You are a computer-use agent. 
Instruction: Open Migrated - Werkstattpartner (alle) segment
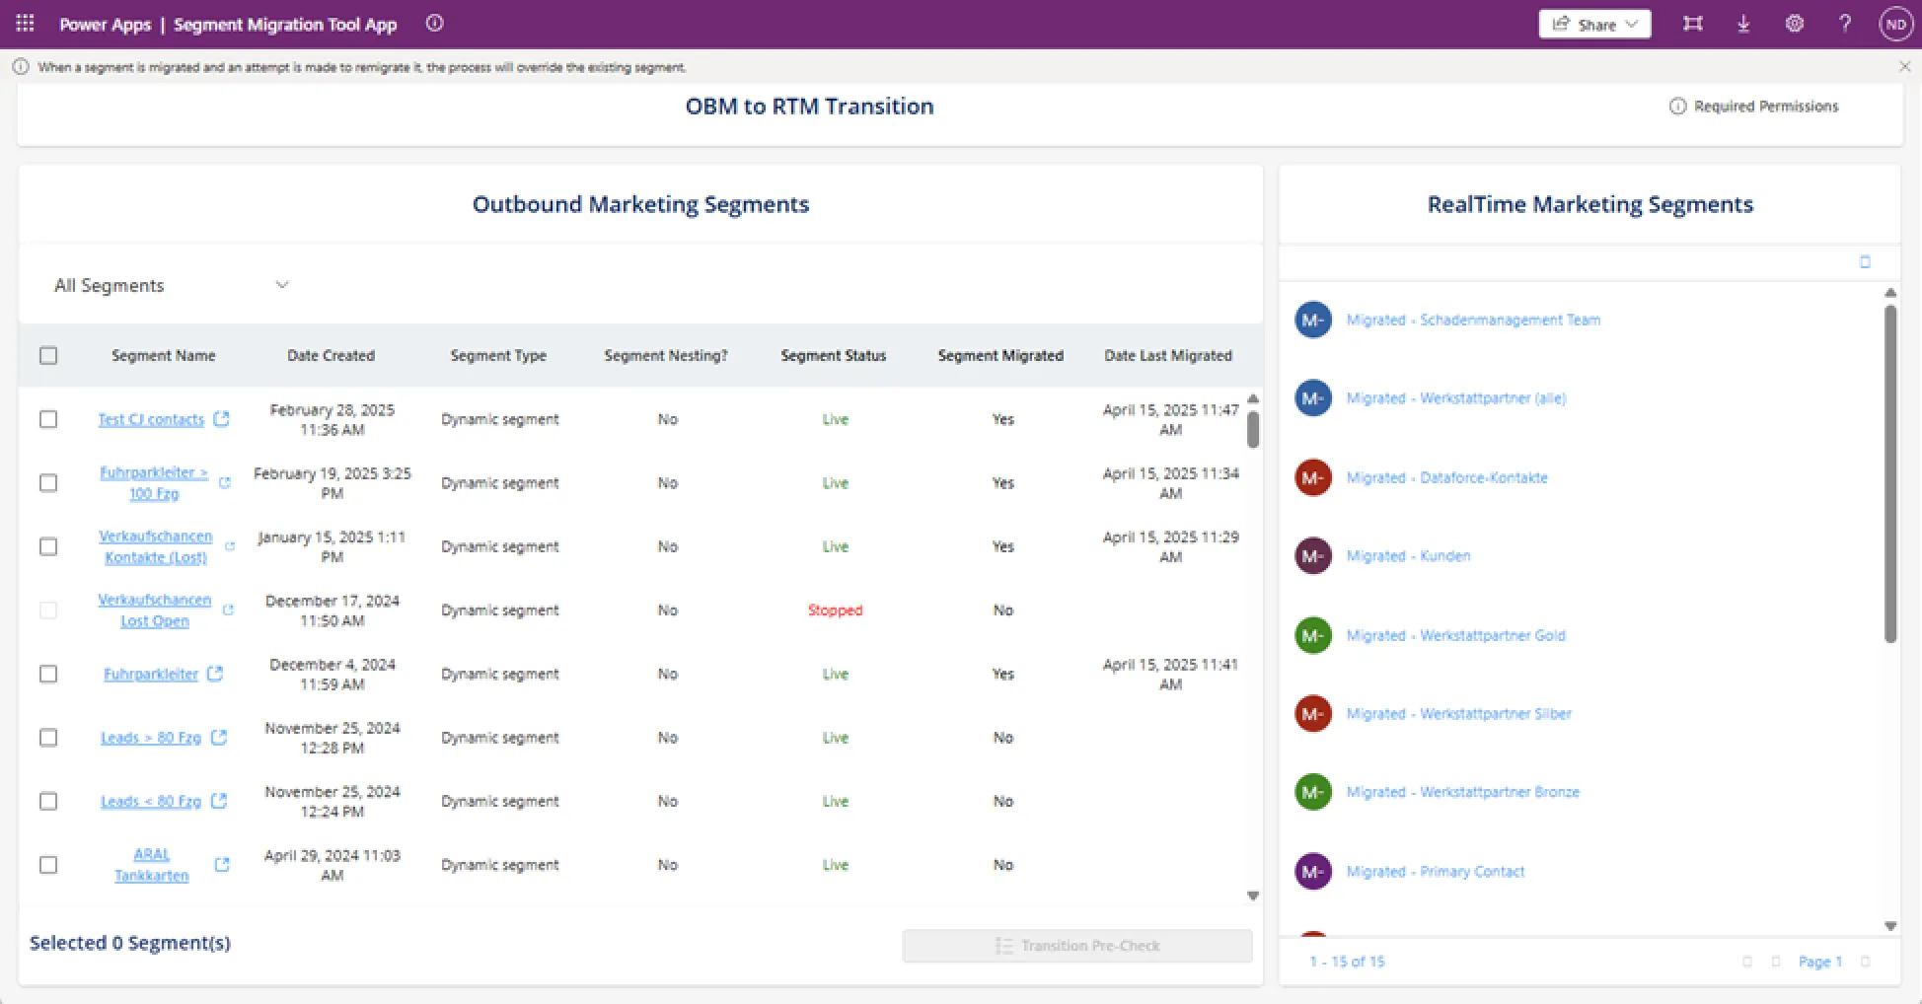tap(1456, 398)
